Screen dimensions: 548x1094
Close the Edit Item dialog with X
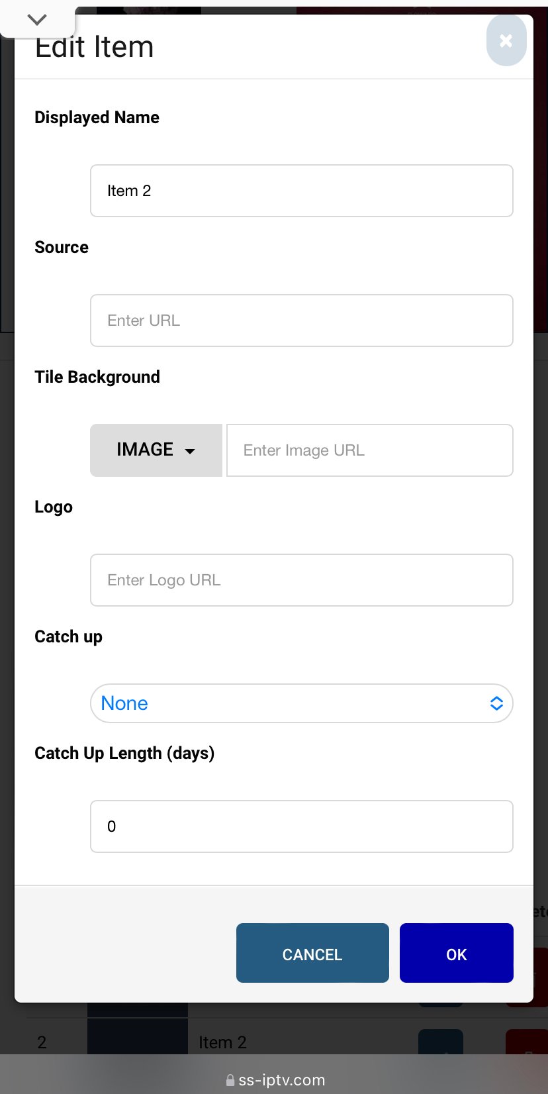point(506,41)
